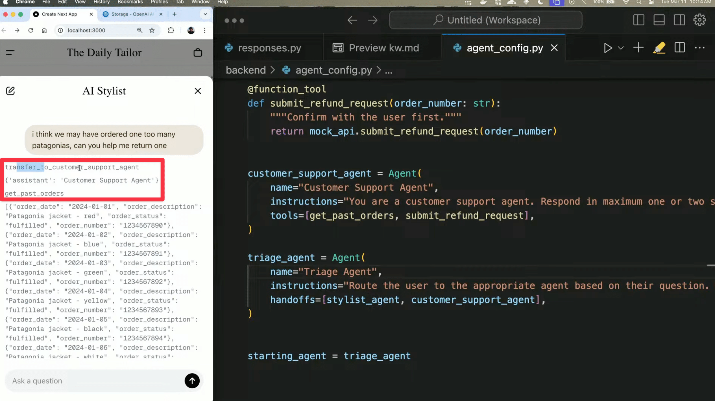The height and width of the screenshot is (401, 715).
Task: Bookmark page with the star icon
Action: (152, 30)
